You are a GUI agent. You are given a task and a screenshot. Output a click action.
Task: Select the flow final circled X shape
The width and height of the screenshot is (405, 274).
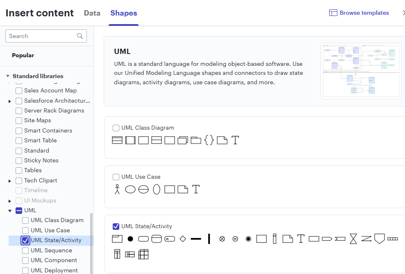222,239
